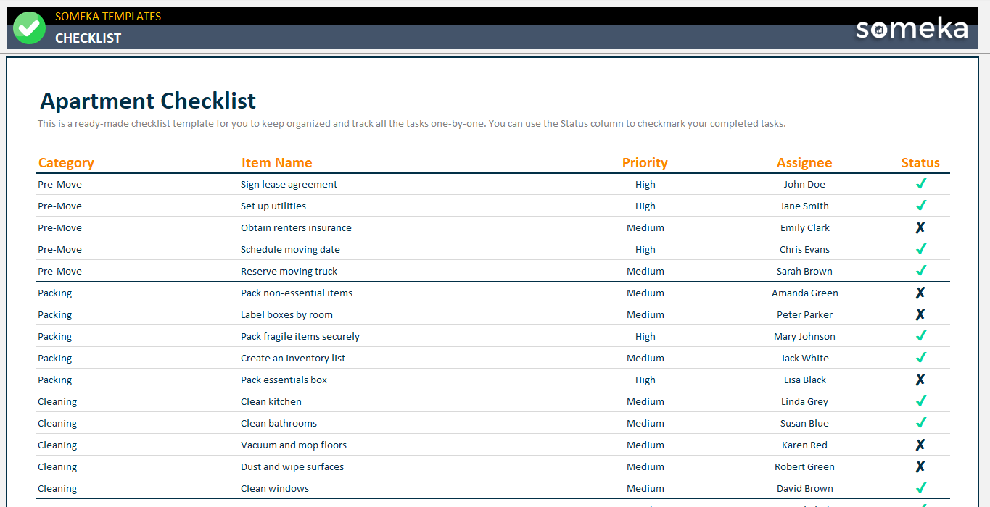Select assignee Chris Evans
The width and height of the screenshot is (990, 507).
(x=804, y=249)
